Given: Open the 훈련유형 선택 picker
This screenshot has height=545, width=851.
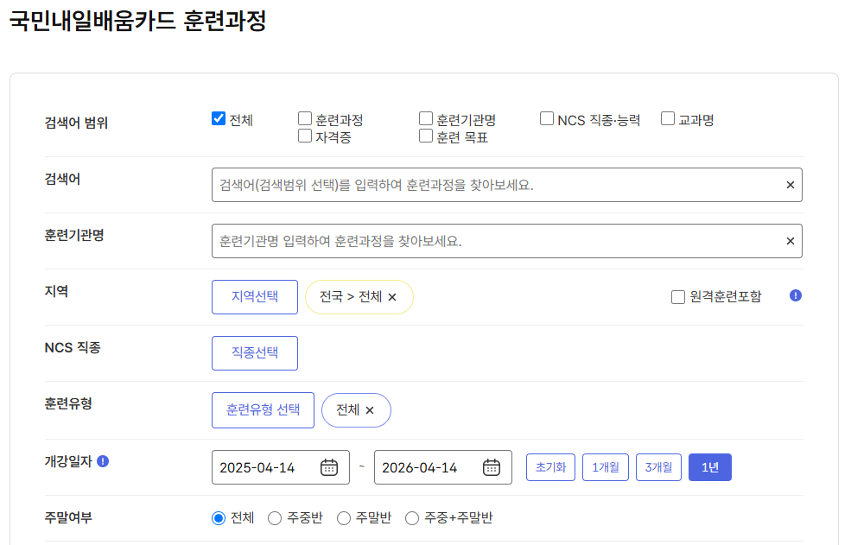Looking at the screenshot, I should pyautogui.click(x=263, y=410).
